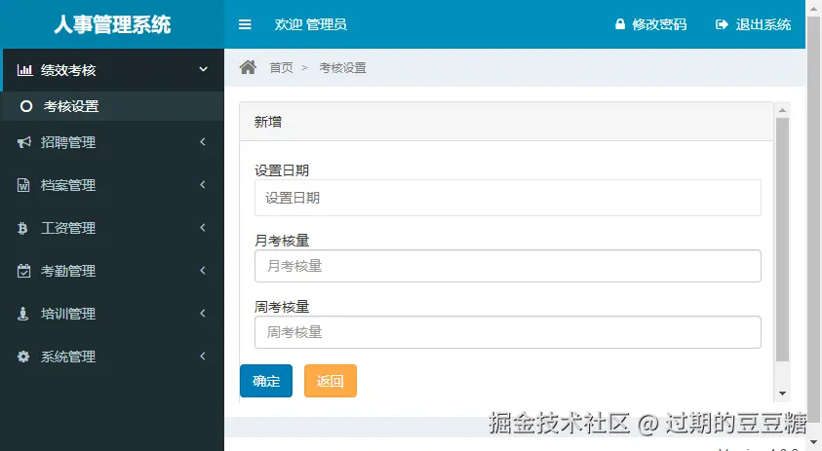The width and height of the screenshot is (822, 451).
Task: Expand the 工资管理 chevron arrow
Action: tap(203, 228)
